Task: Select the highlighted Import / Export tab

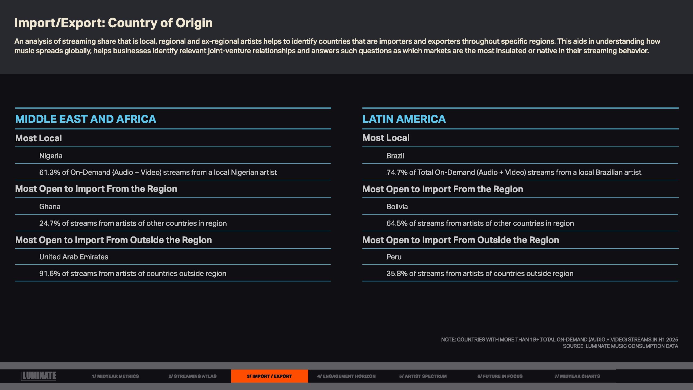Action: point(269,376)
